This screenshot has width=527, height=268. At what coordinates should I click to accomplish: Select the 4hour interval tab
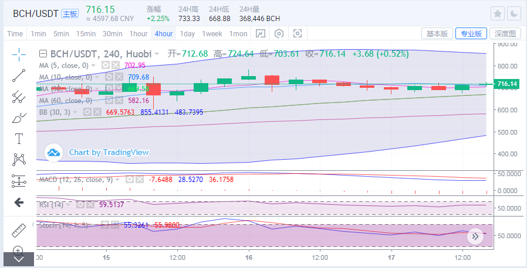(164, 33)
